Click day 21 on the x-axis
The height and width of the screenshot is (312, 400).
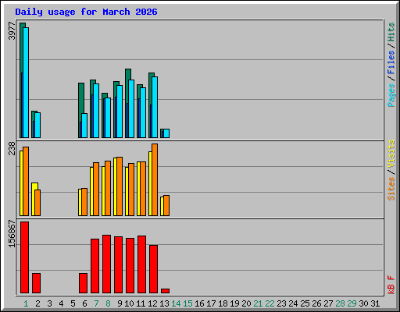tap(258, 303)
